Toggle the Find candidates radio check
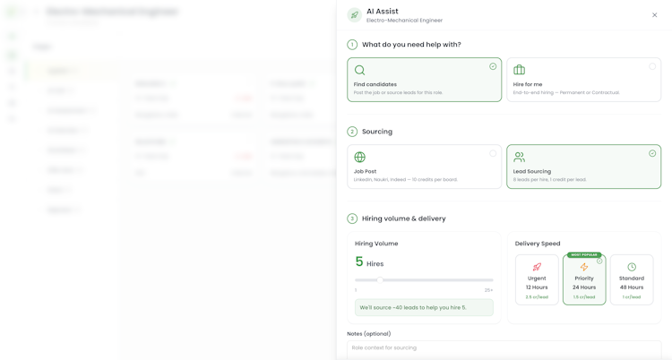 493,66
